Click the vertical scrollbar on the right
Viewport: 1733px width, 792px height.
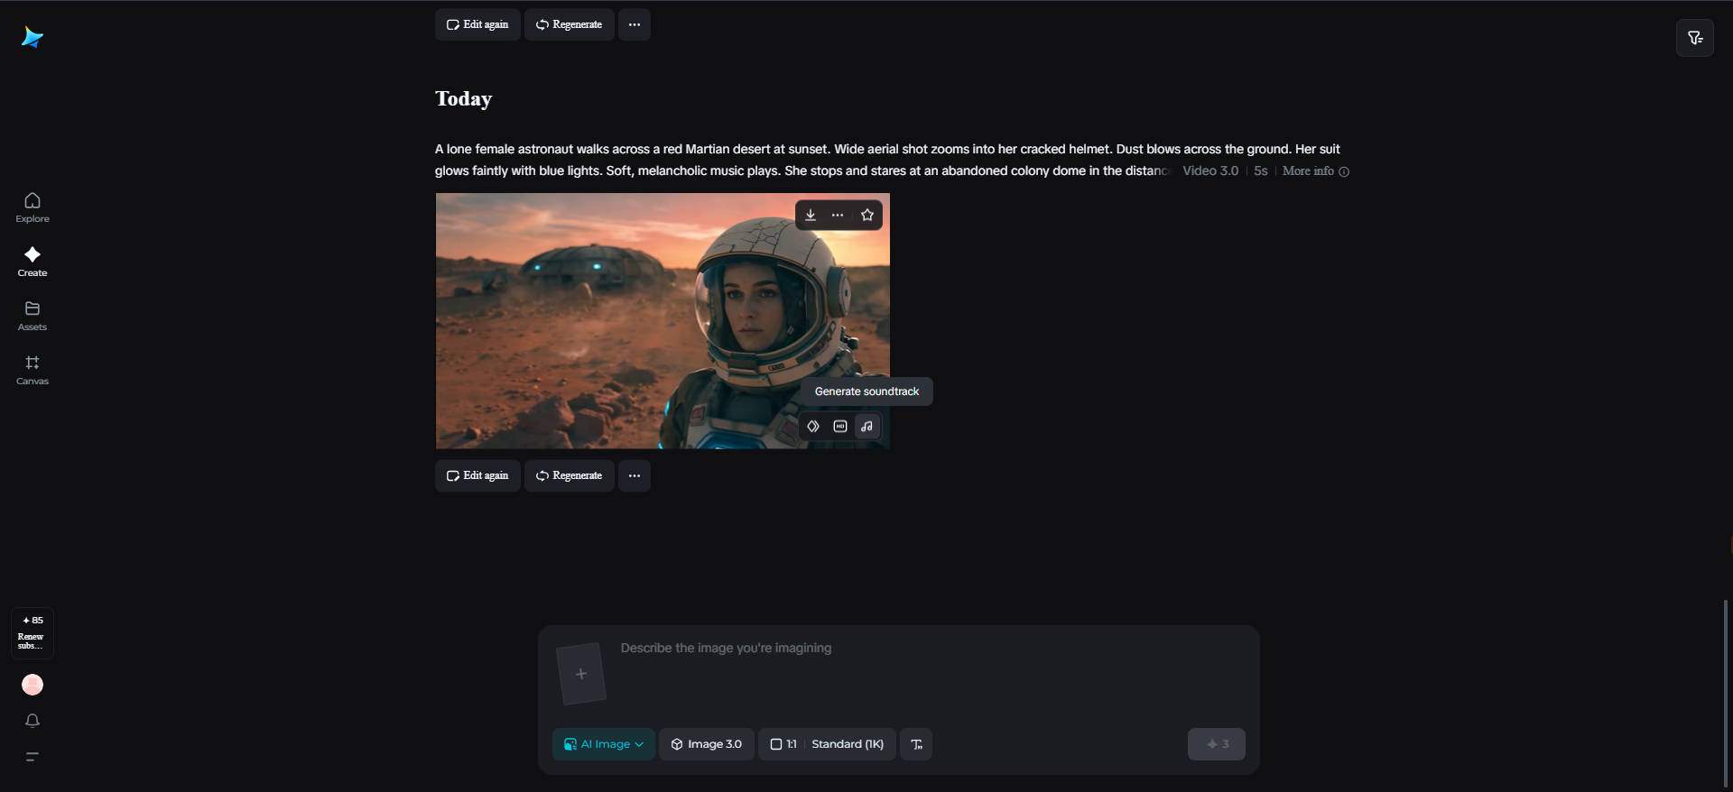(x=1726, y=693)
